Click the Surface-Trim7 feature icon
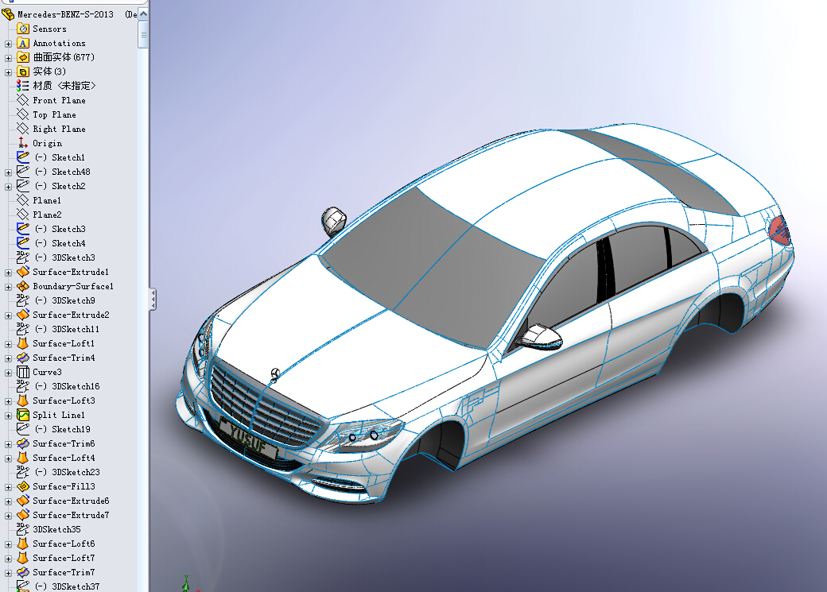 23,572
